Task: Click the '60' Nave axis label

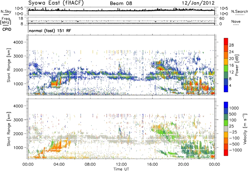Action: click(x=222, y=19)
